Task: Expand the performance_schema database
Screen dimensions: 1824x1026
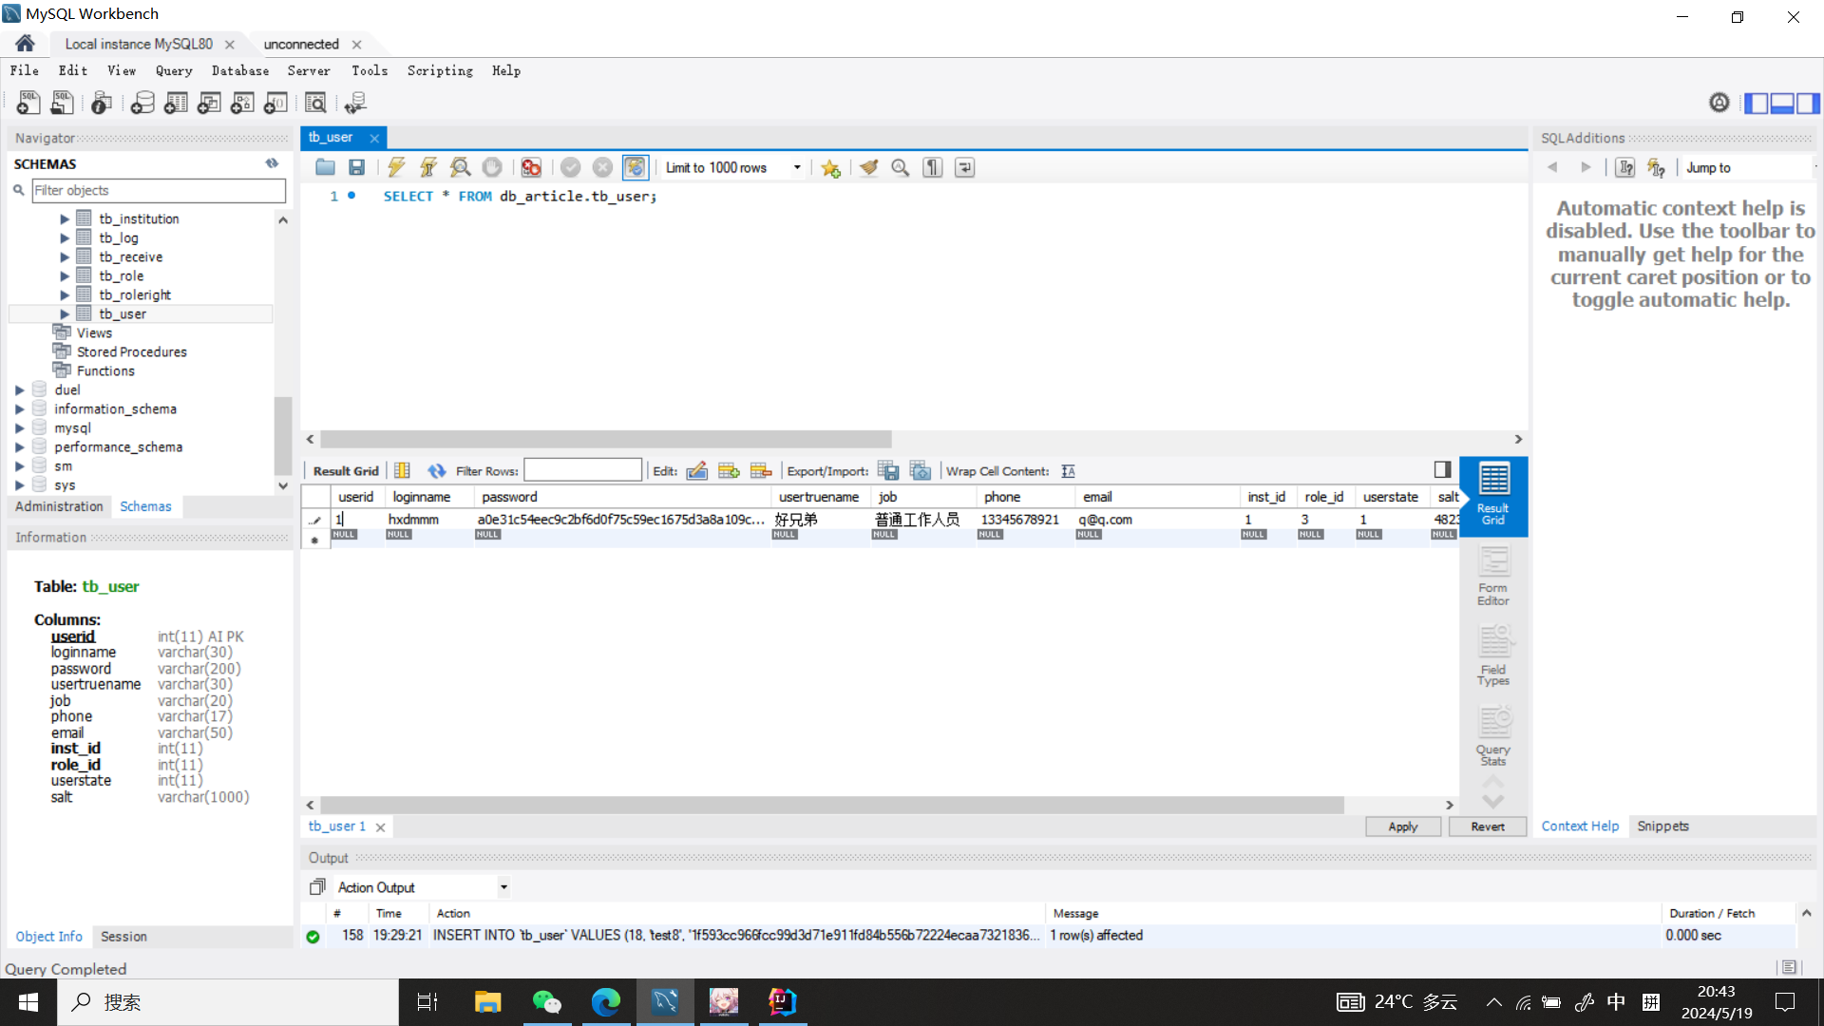Action: (20, 447)
